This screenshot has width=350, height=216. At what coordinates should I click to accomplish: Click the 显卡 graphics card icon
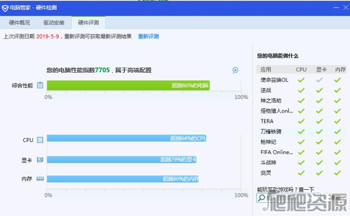(x=40, y=160)
